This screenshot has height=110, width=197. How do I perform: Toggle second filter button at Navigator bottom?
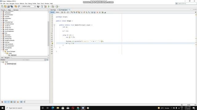click(x=6, y=102)
